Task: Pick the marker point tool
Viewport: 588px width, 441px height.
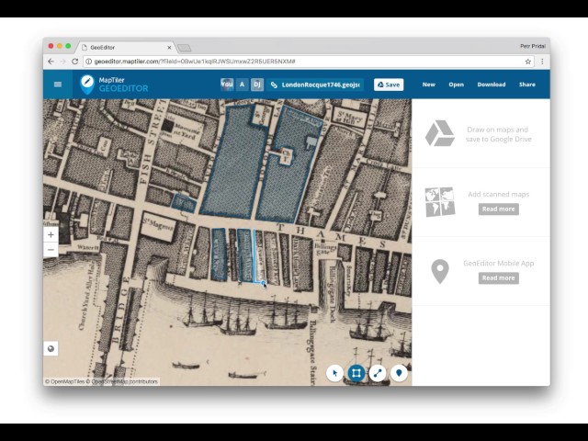Action: pyautogui.click(x=399, y=373)
